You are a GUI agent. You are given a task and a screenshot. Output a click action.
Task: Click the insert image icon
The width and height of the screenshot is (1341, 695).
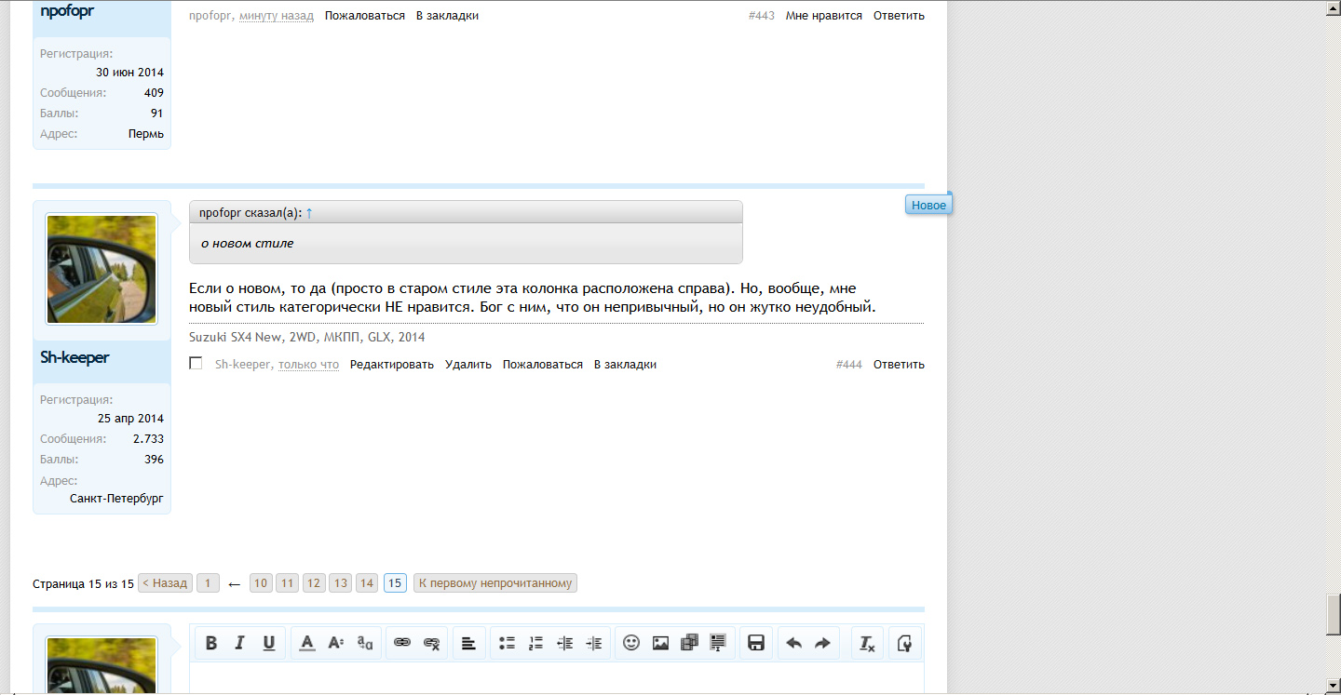pos(660,643)
